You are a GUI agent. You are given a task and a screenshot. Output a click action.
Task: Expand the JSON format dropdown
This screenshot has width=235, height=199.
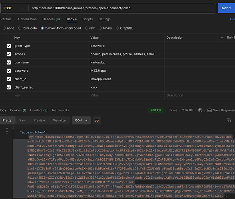point(81,120)
